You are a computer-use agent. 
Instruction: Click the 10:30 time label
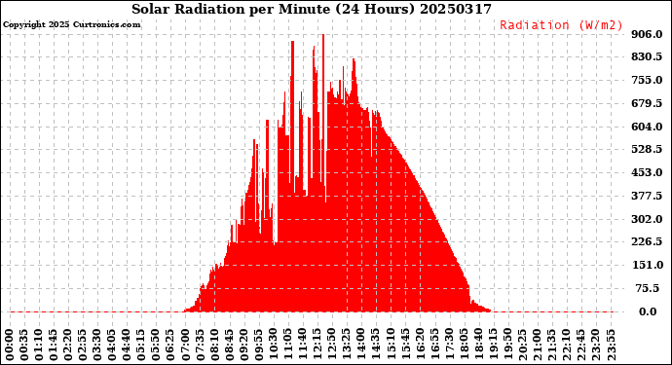[273, 346]
